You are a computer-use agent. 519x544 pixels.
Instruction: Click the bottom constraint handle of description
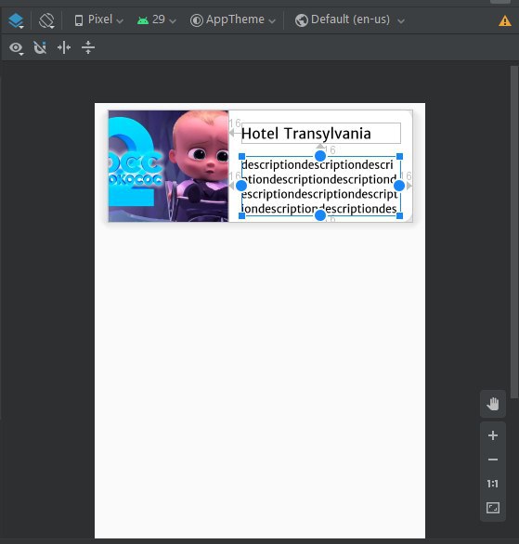click(320, 215)
